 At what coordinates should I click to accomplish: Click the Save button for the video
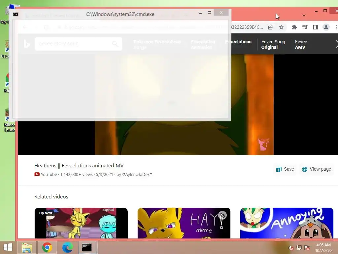pyautogui.click(x=285, y=169)
